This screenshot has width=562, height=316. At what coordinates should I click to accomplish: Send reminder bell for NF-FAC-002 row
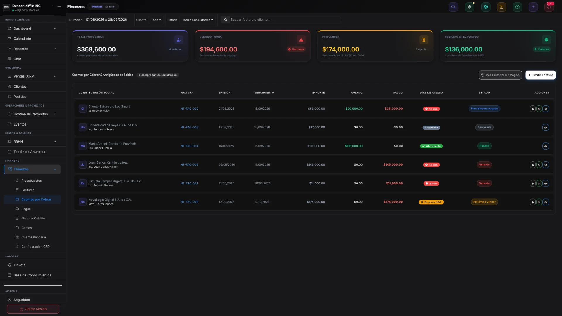[532, 109]
